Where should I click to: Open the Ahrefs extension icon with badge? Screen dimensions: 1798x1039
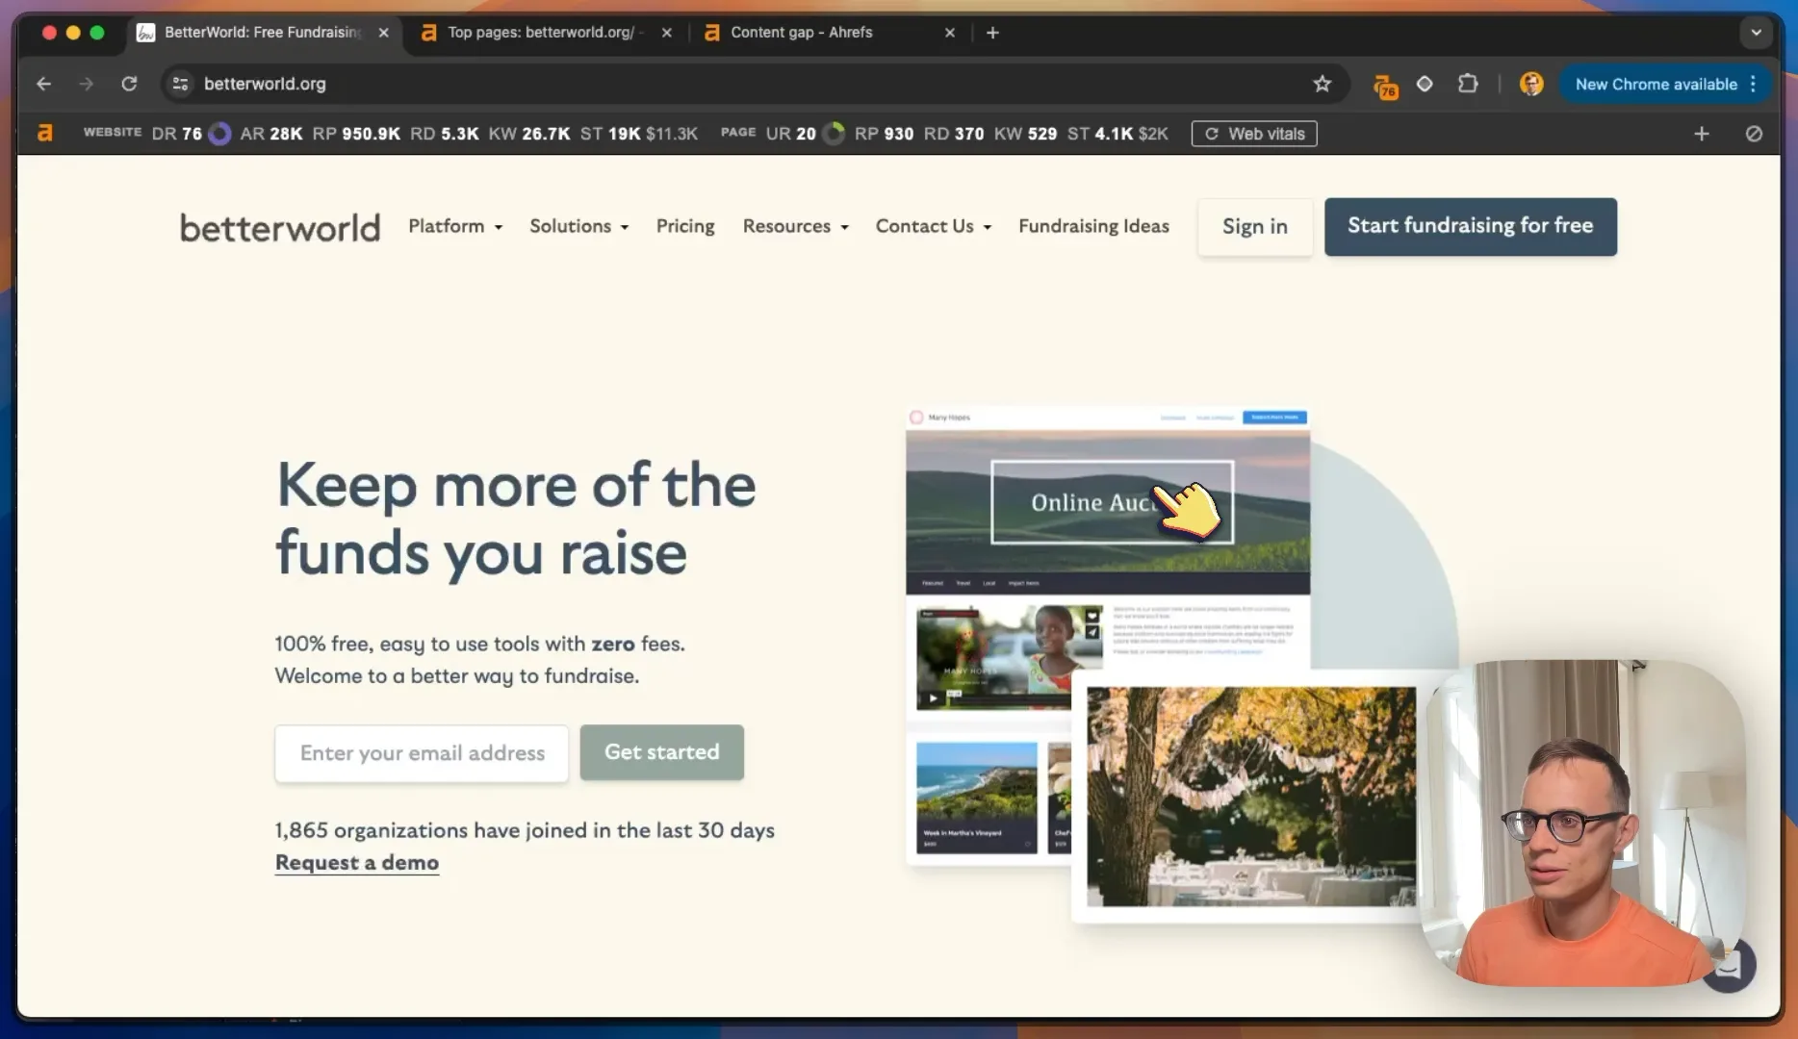1385,86
